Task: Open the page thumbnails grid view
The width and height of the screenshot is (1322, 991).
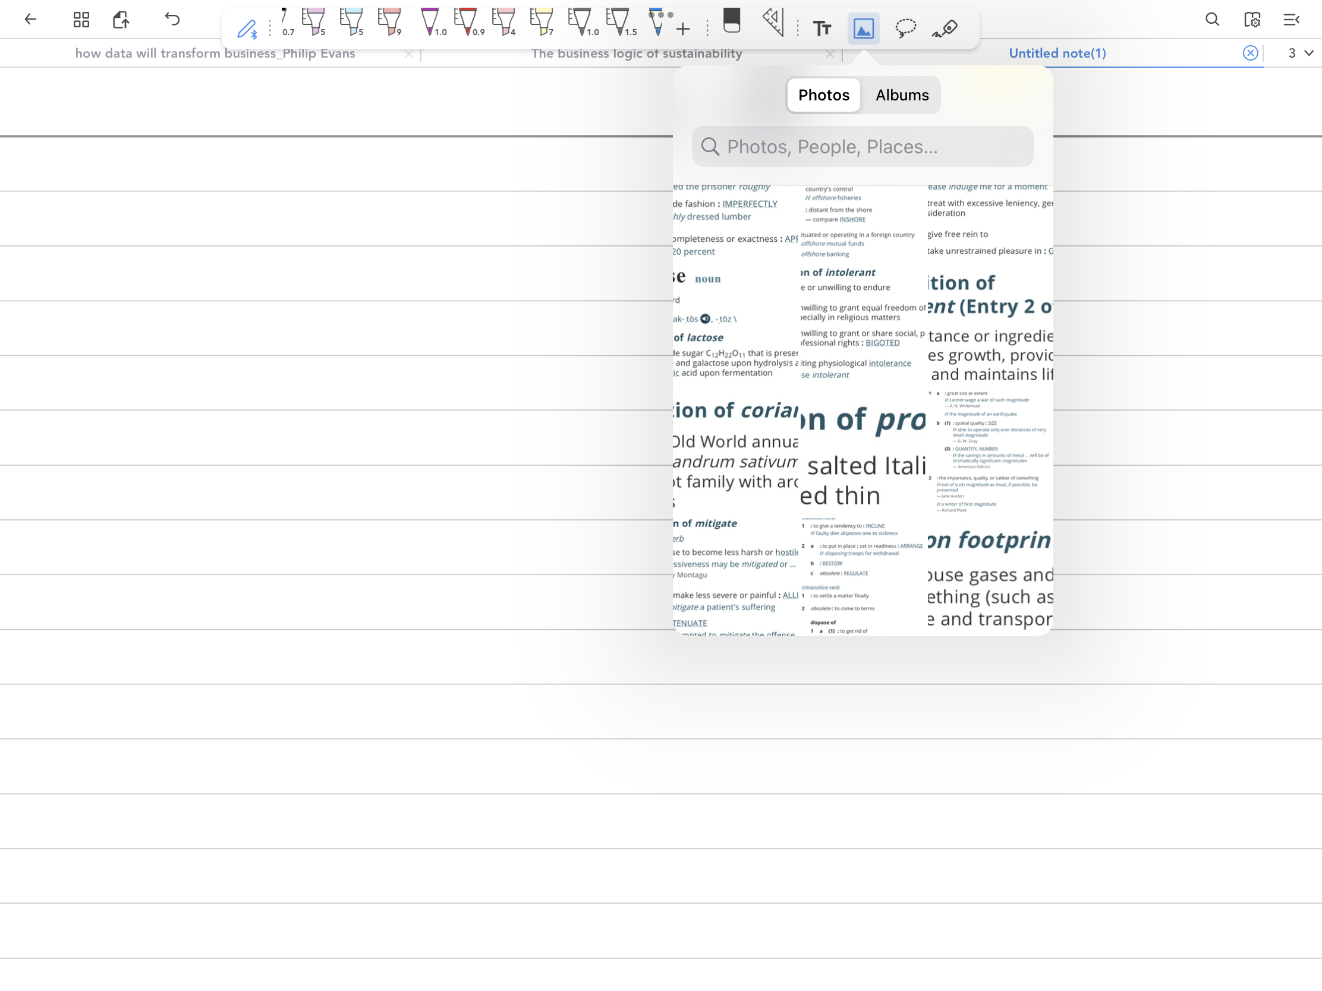Action: tap(81, 20)
